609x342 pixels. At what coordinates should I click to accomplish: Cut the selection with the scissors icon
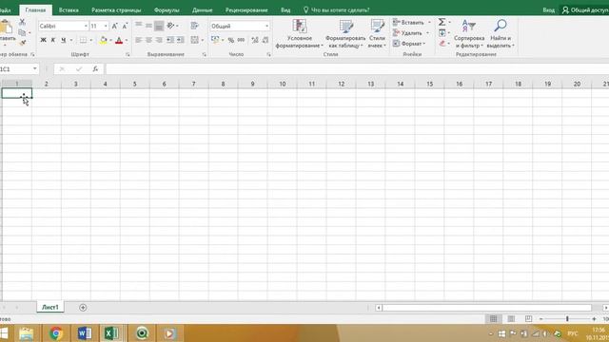(22, 22)
